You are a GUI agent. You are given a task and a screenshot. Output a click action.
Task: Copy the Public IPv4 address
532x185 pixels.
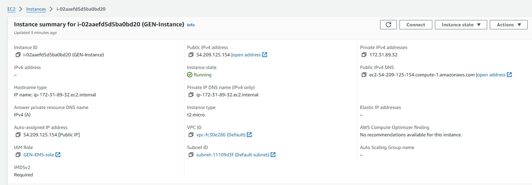(191, 55)
